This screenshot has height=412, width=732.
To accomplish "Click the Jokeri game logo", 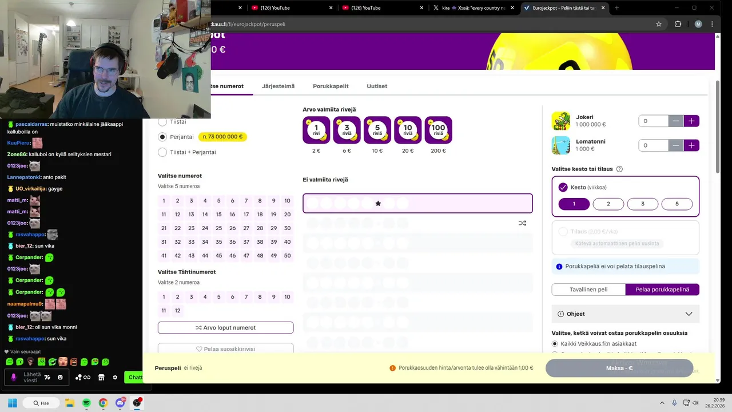I will 561,121.
